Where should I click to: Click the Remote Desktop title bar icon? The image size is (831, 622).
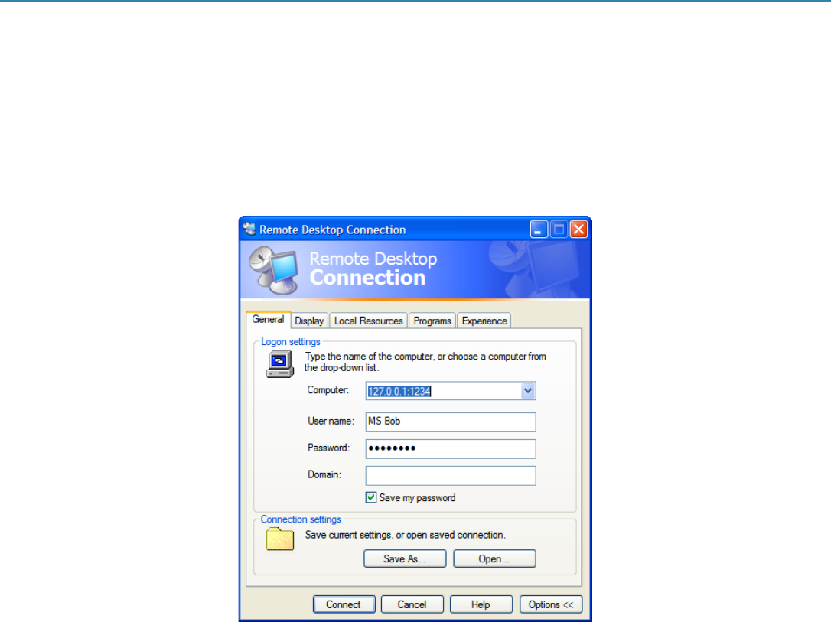point(249,229)
